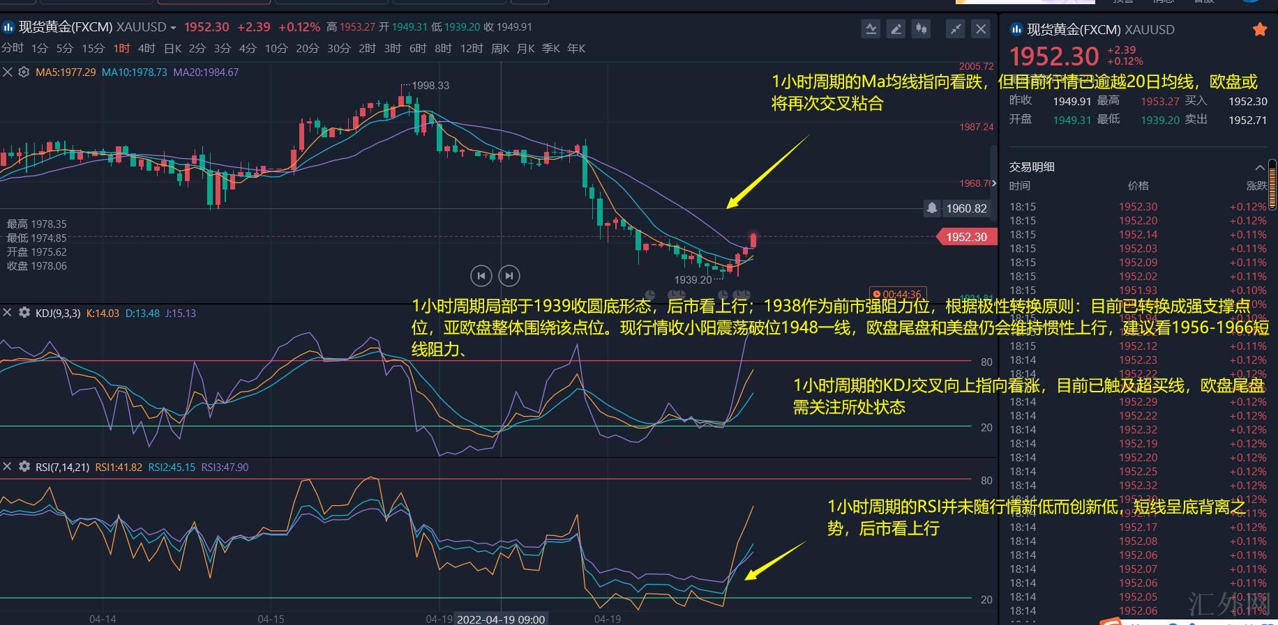The image size is (1278, 625).
Task: Click XAUUSD logo icon in quote panel
Action: [1016, 29]
